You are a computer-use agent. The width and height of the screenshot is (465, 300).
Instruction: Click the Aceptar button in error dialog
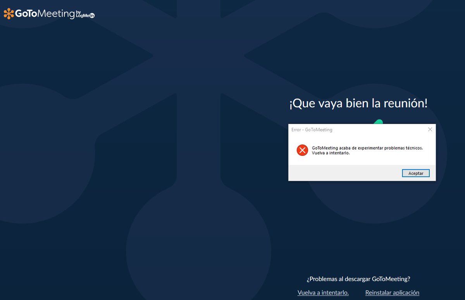click(416, 173)
